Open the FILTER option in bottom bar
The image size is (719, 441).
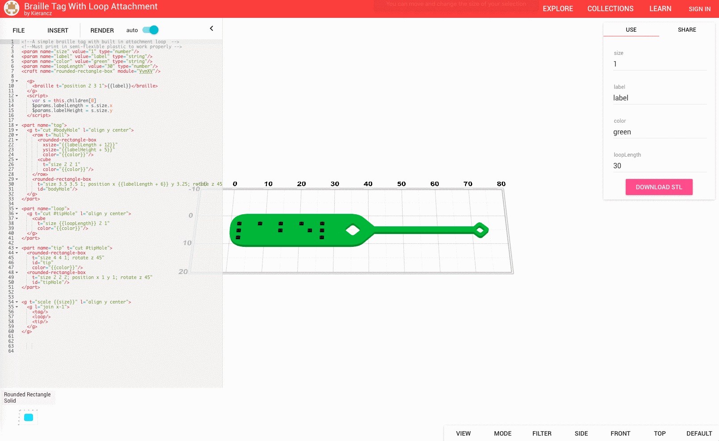(x=542, y=433)
